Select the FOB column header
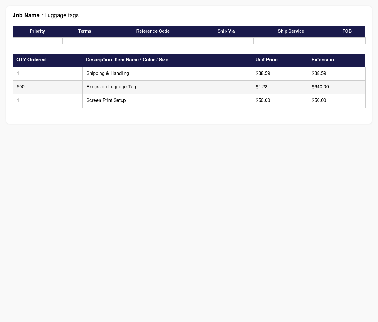 pos(347,31)
